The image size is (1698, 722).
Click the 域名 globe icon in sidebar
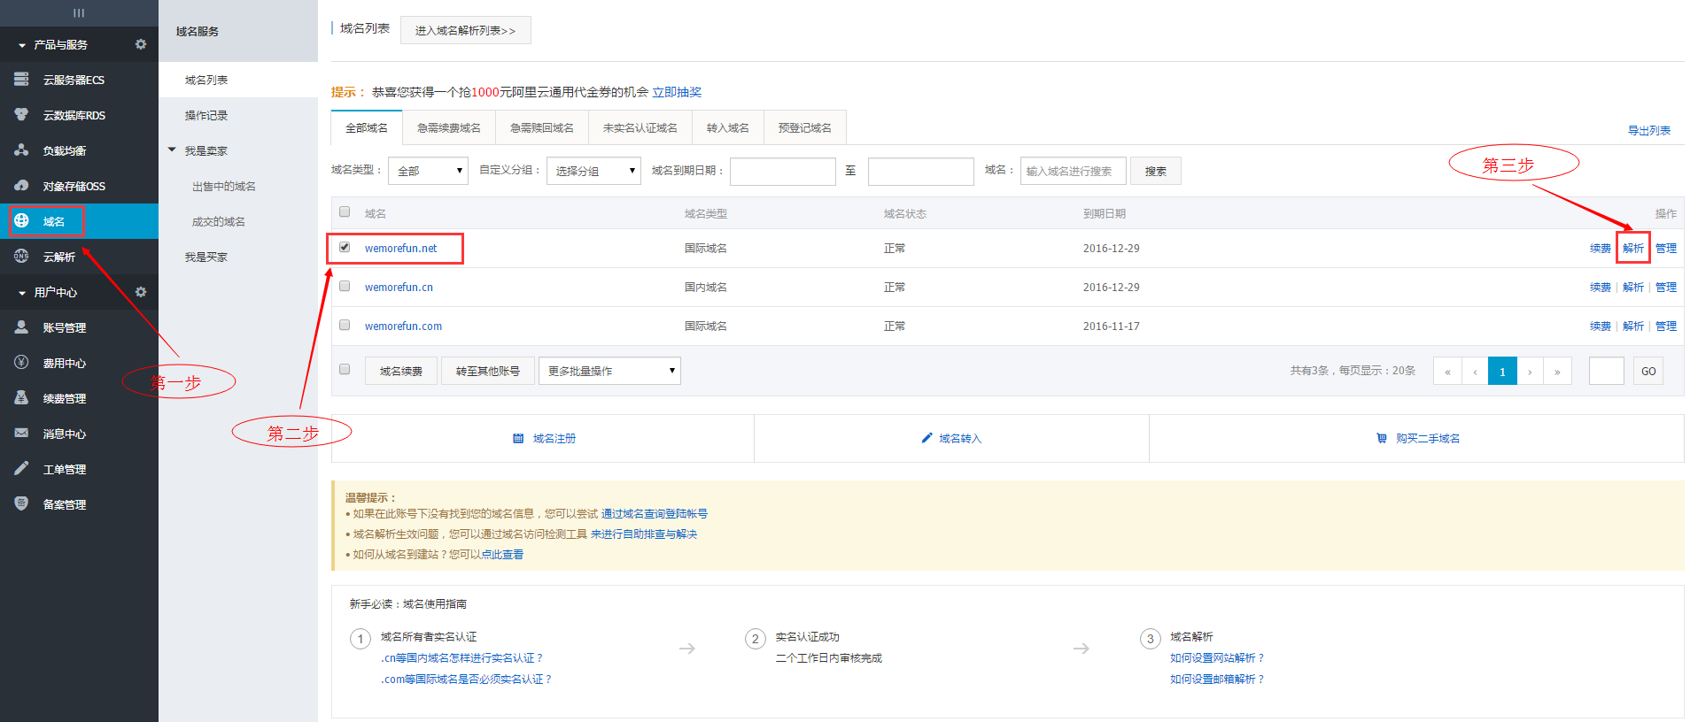(21, 221)
